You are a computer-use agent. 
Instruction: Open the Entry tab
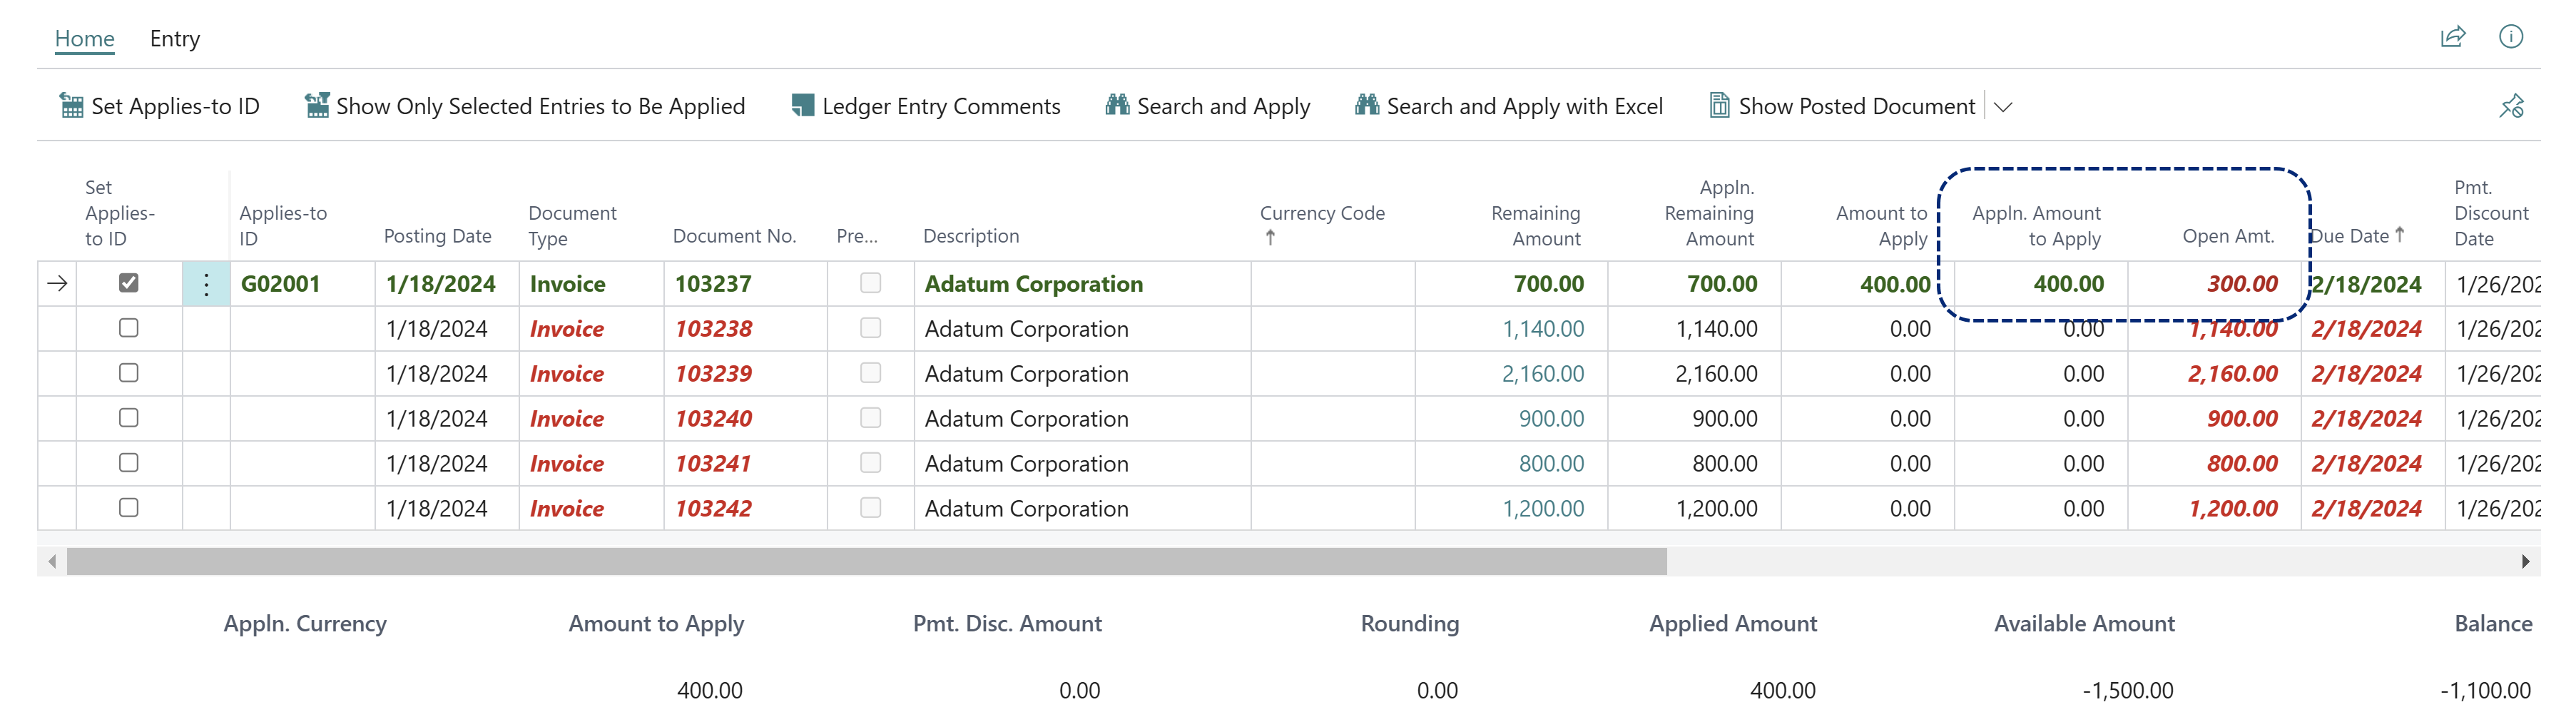pos(175,39)
